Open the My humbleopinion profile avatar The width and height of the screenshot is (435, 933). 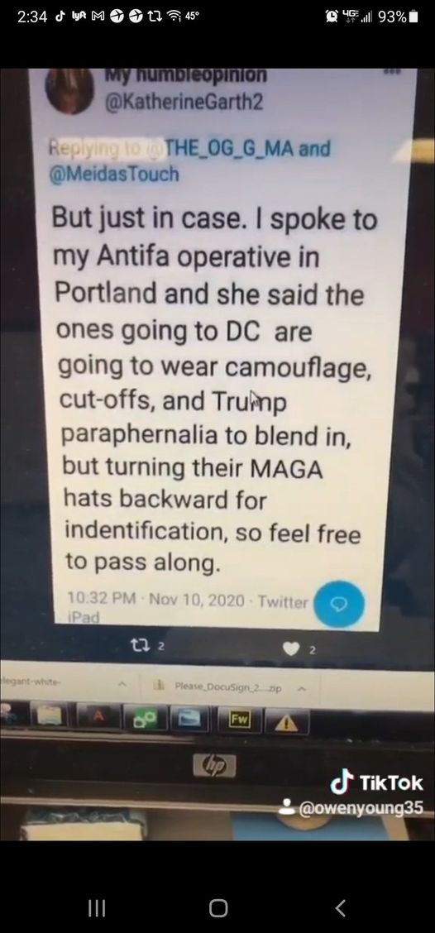click(69, 89)
